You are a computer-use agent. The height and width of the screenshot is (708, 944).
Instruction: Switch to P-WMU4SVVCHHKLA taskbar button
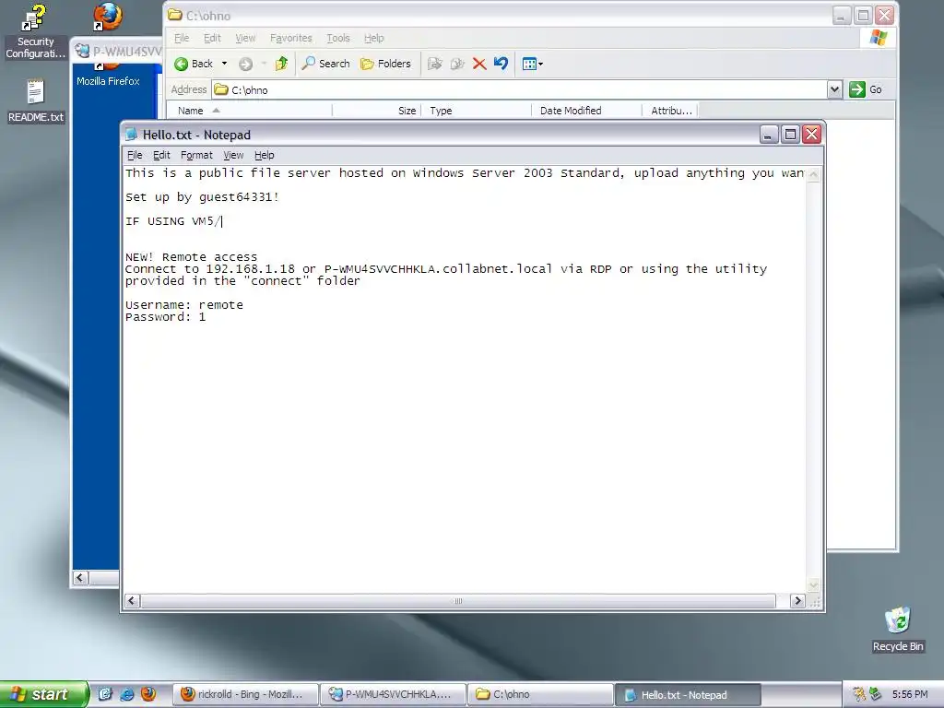393,694
